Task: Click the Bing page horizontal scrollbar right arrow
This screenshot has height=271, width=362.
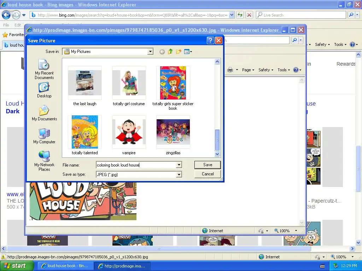Action: pos(352,249)
